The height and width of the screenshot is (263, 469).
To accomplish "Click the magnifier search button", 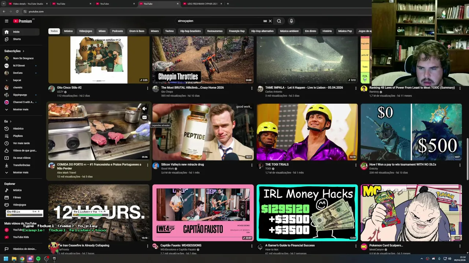I will (x=279, y=21).
